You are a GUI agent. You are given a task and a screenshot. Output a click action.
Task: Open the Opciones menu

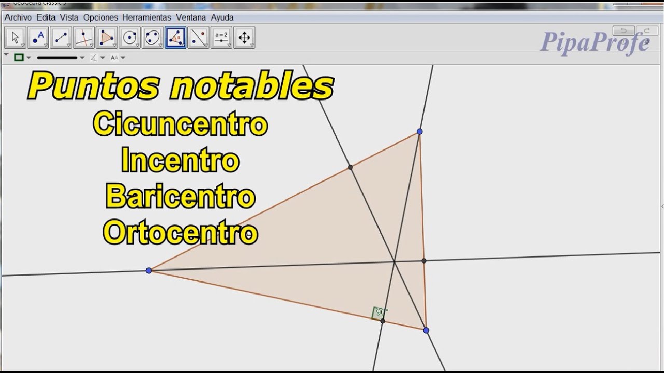click(101, 18)
